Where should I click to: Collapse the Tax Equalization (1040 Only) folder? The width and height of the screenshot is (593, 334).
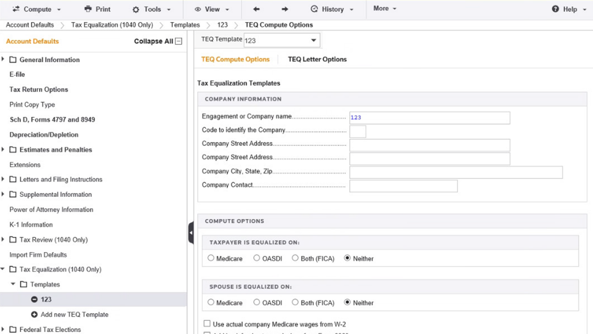click(3, 269)
